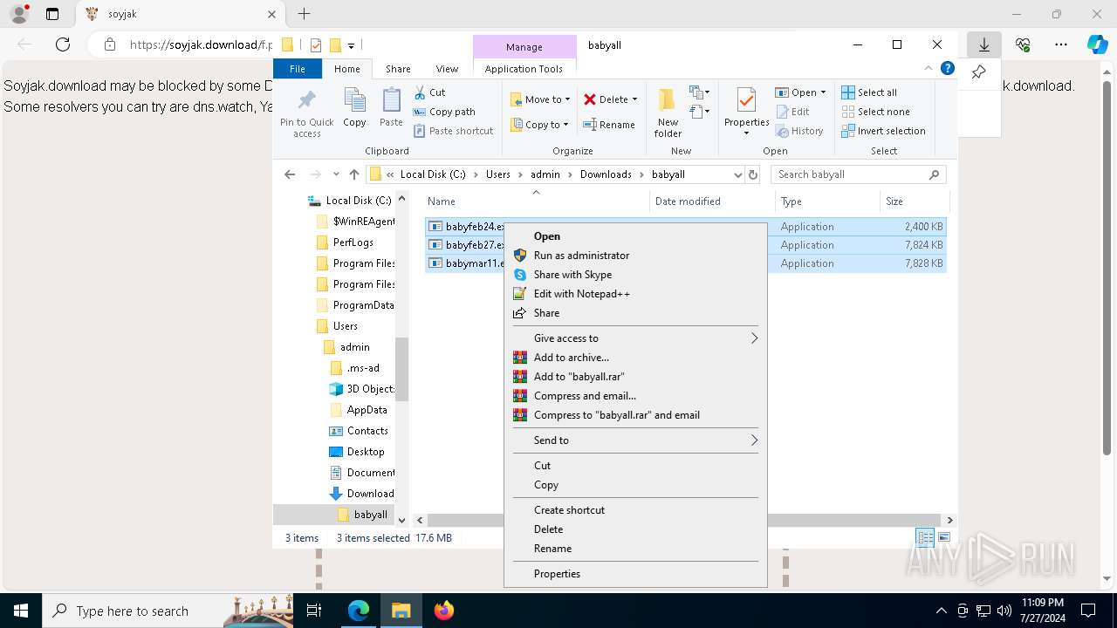Open Firefox from the taskbar
The width and height of the screenshot is (1117, 628).
pyautogui.click(x=444, y=611)
